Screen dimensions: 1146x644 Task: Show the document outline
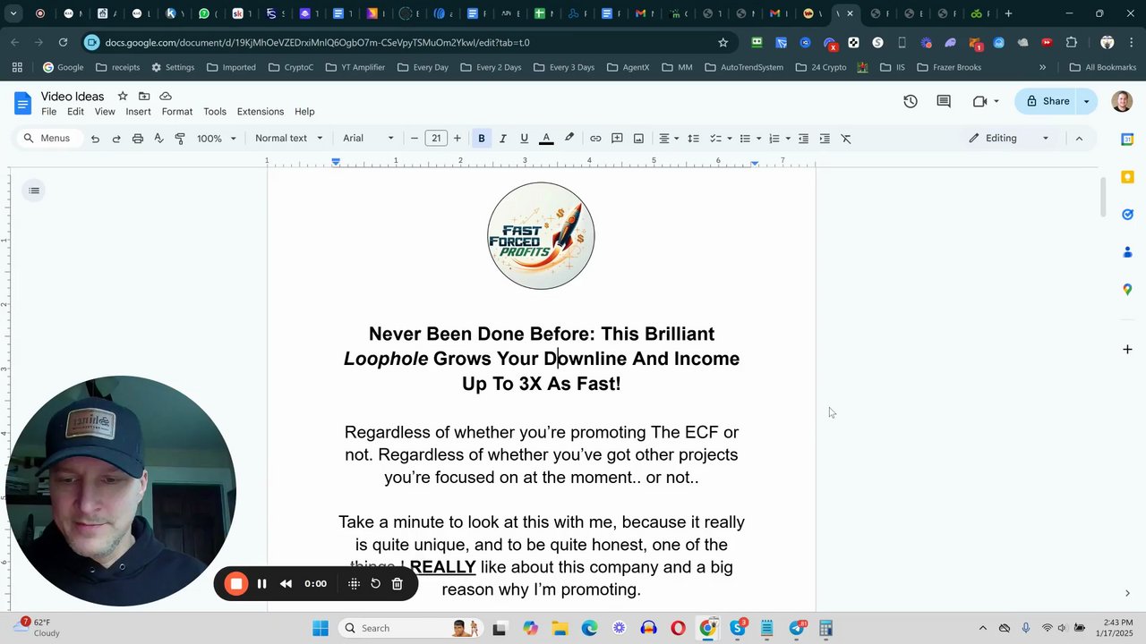point(34,191)
